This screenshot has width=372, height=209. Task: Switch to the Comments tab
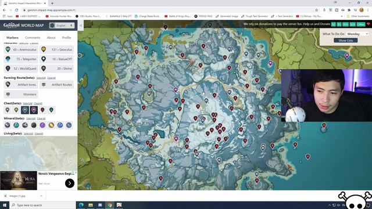pos(33,38)
